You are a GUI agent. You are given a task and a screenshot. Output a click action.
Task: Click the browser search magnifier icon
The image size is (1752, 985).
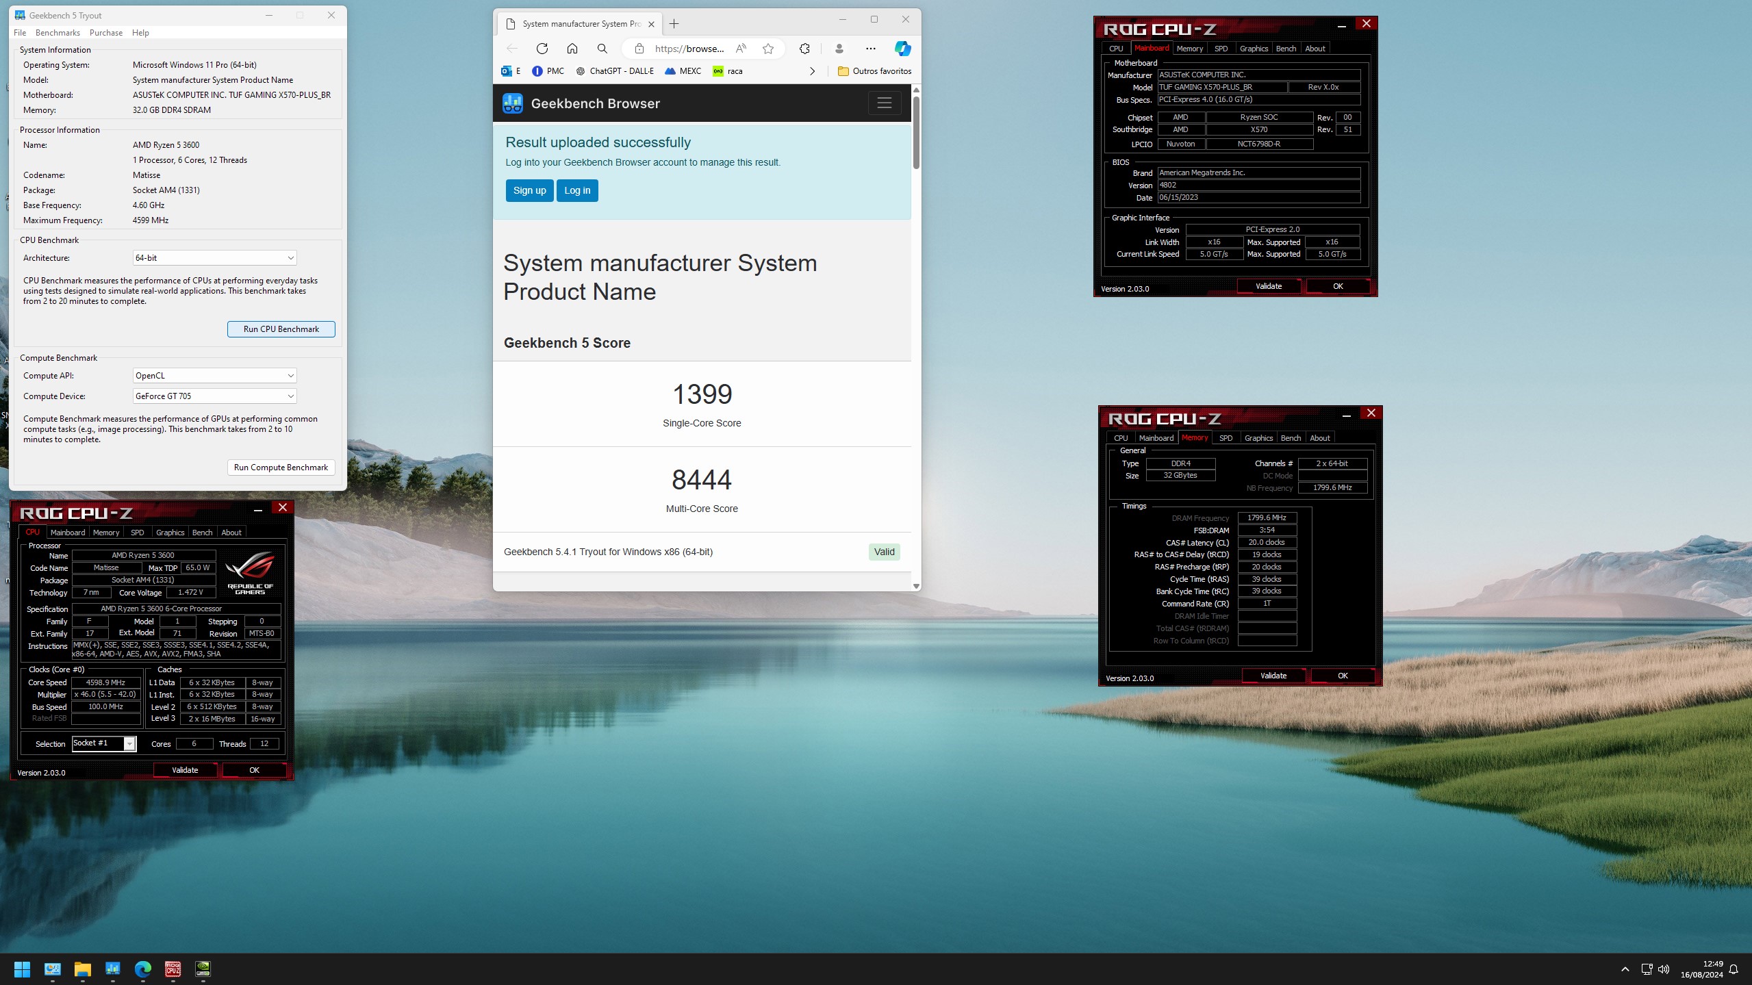(x=602, y=49)
